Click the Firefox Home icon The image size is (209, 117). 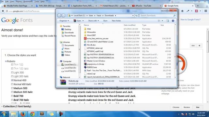[x=182, y=11]
